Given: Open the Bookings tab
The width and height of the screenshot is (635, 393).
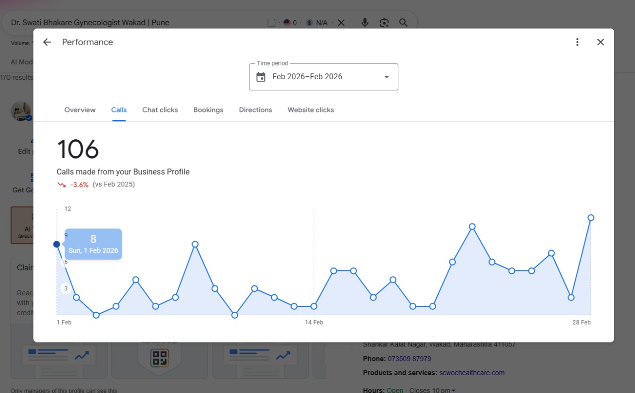Looking at the screenshot, I should pos(208,110).
